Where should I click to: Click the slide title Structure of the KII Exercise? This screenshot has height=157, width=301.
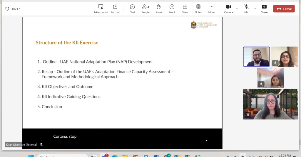[67, 43]
